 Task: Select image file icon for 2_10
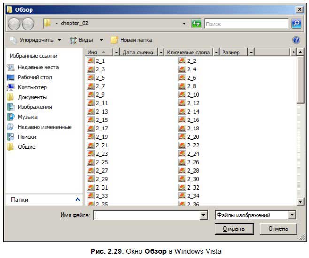pos(182,94)
